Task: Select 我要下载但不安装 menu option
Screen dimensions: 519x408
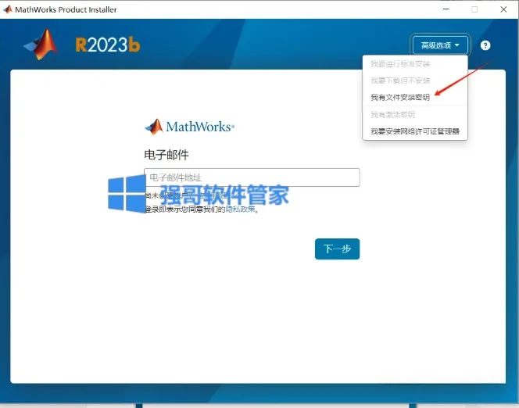Action: 400,81
